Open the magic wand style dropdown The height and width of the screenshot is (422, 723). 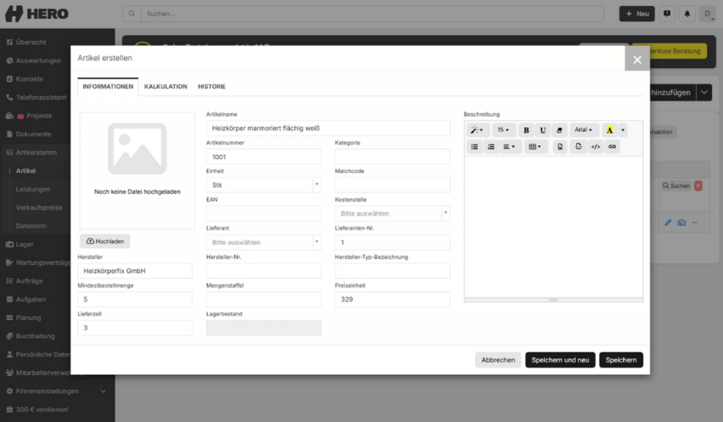477,130
